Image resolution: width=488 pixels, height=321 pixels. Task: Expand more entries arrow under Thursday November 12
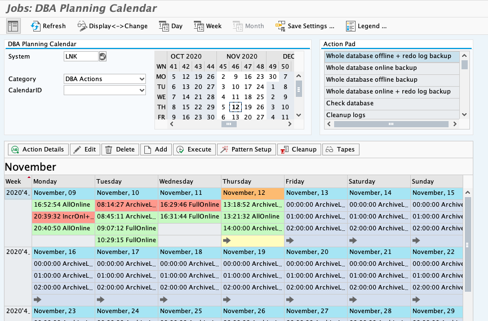[x=227, y=240]
